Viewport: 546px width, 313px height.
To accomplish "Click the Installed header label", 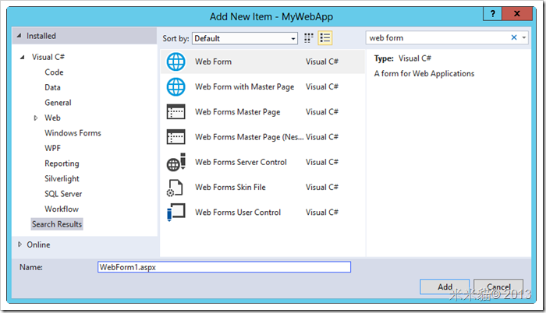I will (41, 36).
